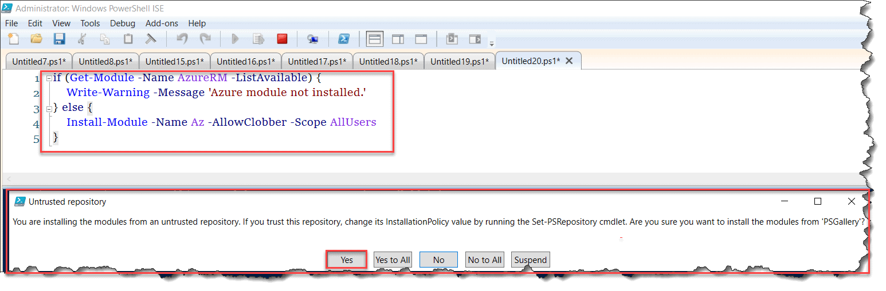Close the Untrusted repository dialog

(852, 201)
